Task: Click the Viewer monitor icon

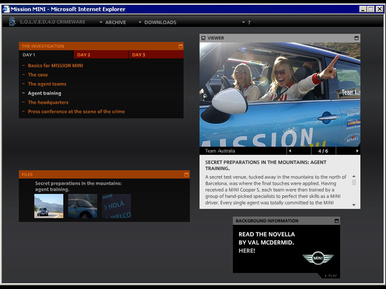Action: coord(203,38)
